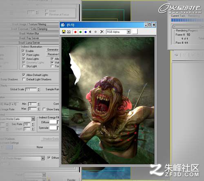
Task: Open the RGB Alpha channel dropdown
Action: 118,32
